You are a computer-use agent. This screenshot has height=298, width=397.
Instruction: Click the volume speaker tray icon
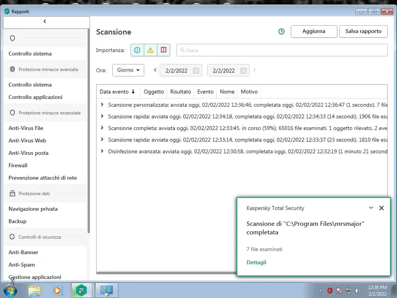(358, 291)
